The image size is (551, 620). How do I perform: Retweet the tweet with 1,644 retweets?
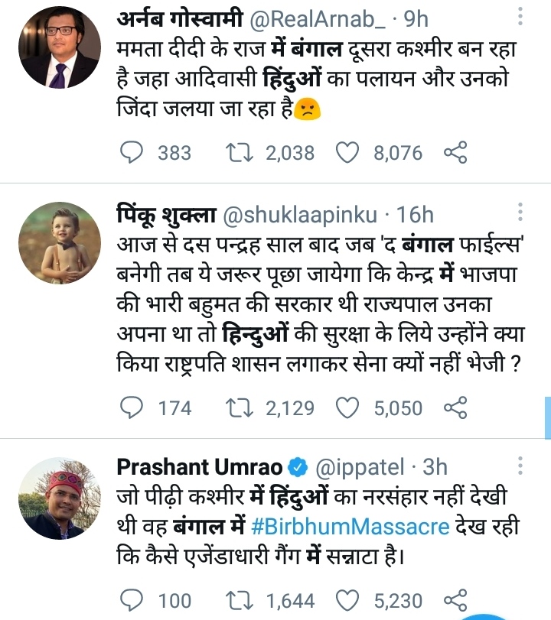pos(242,600)
